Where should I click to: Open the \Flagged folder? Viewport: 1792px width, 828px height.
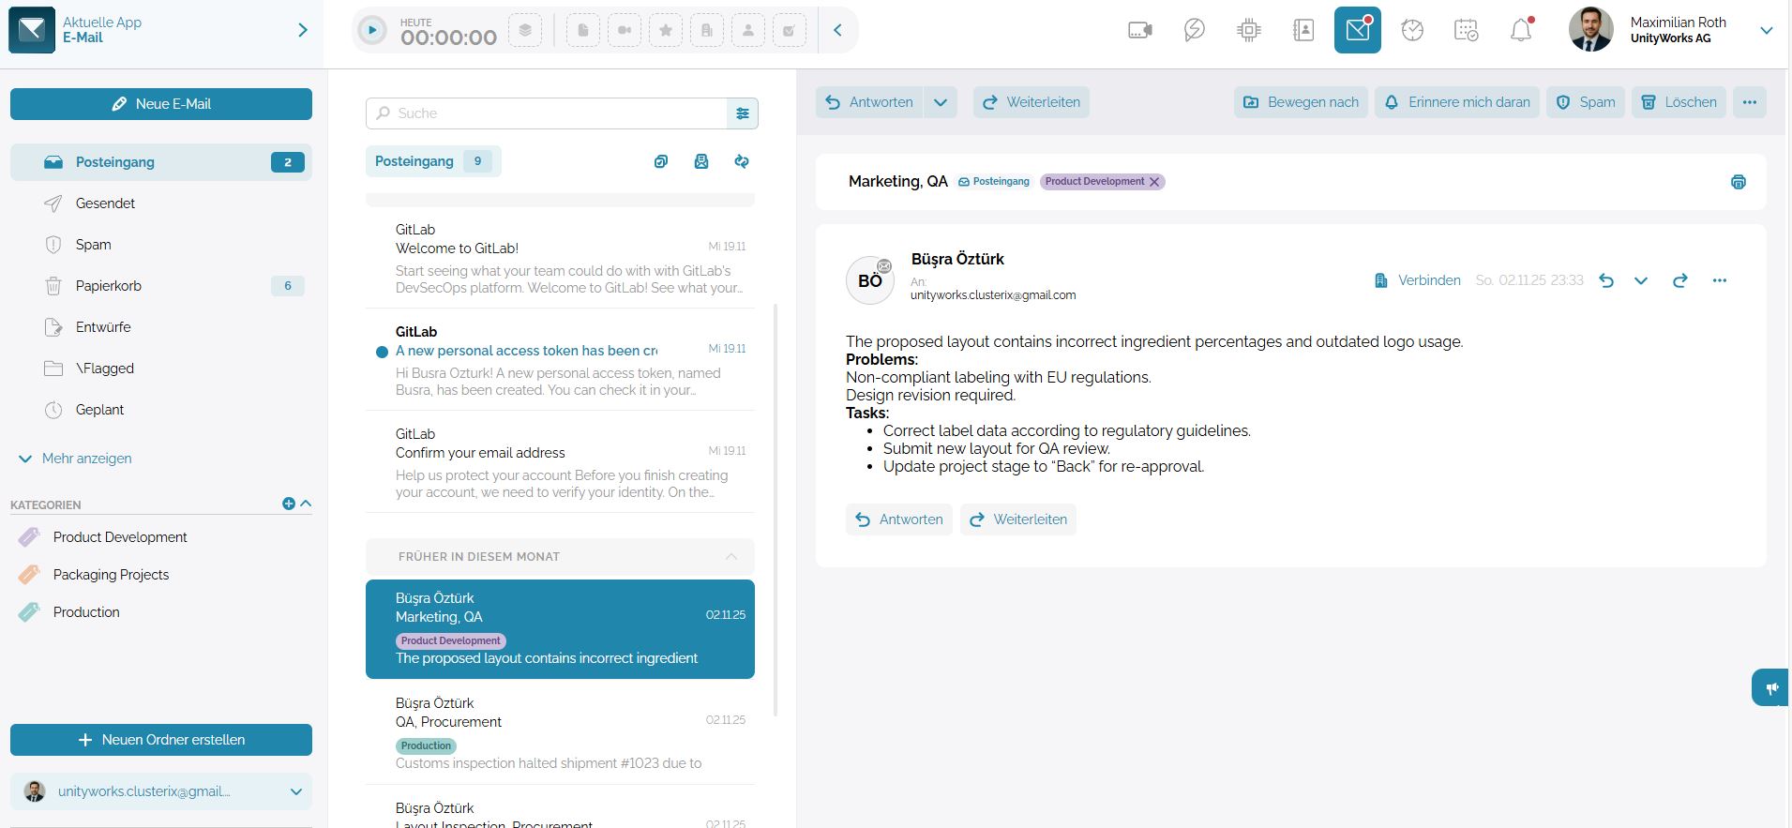click(x=161, y=369)
